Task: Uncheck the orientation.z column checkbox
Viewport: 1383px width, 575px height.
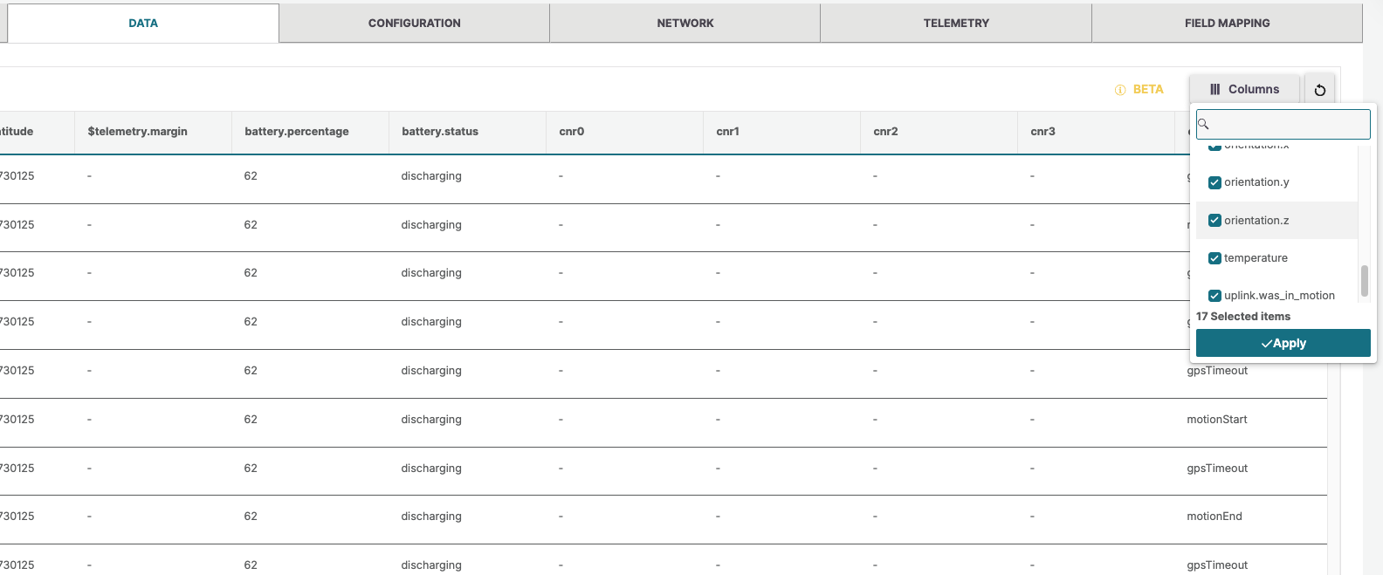Action: tap(1214, 221)
